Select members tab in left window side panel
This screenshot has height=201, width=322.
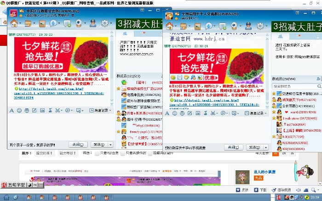click(125, 33)
